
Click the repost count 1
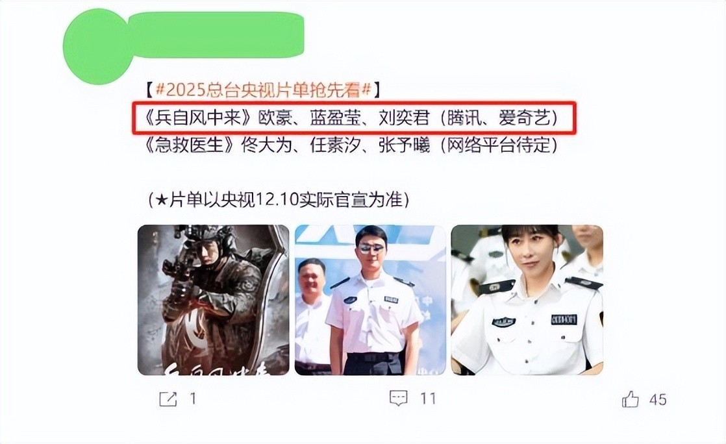(193, 399)
